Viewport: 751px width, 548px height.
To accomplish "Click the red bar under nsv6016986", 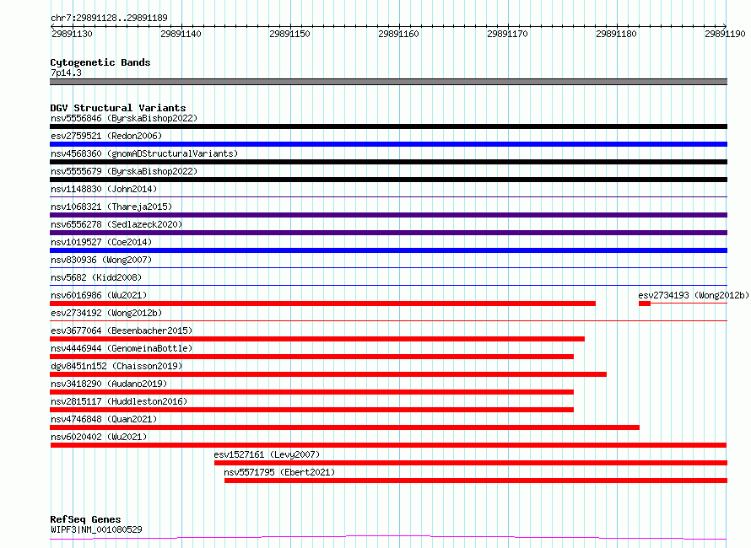I will (323, 304).
